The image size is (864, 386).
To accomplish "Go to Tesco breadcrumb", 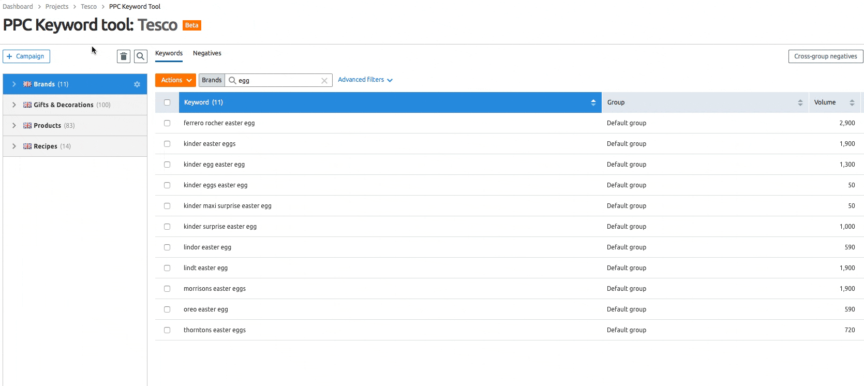I will click(88, 7).
